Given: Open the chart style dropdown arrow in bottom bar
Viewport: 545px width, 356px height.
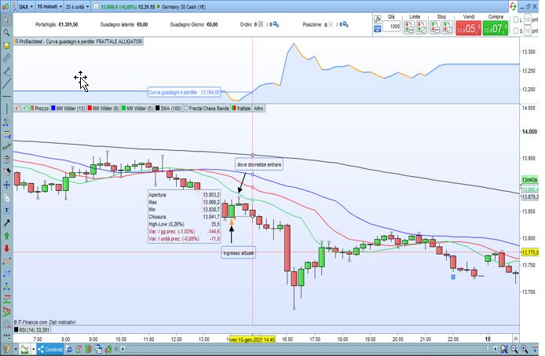Looking at the screenshot, I should coord(33,349).
